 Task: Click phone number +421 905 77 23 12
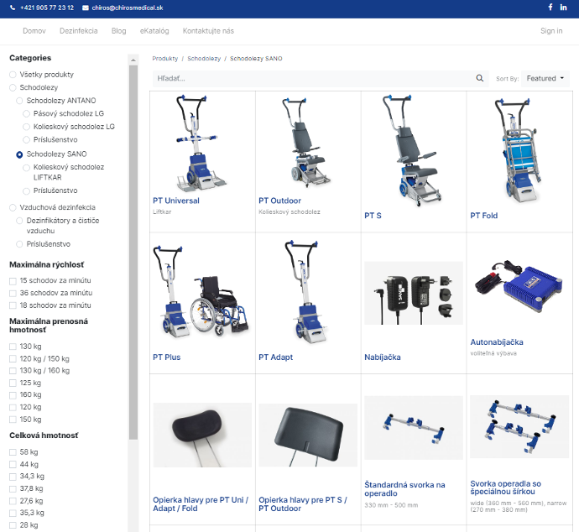click(47, 8)
